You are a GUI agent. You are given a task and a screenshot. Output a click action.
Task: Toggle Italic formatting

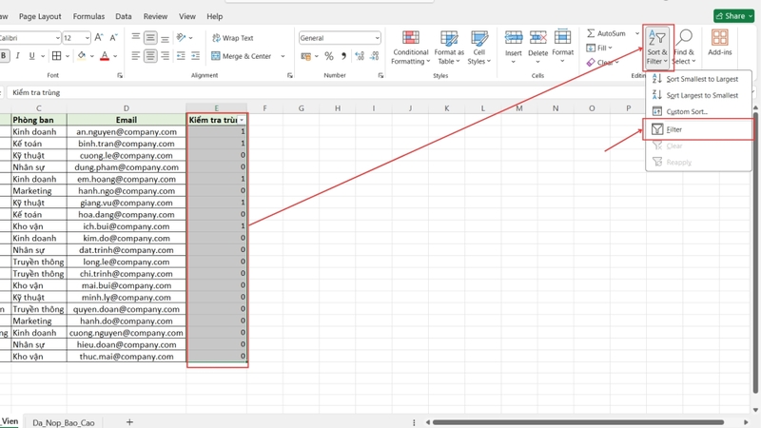point(17,56)
